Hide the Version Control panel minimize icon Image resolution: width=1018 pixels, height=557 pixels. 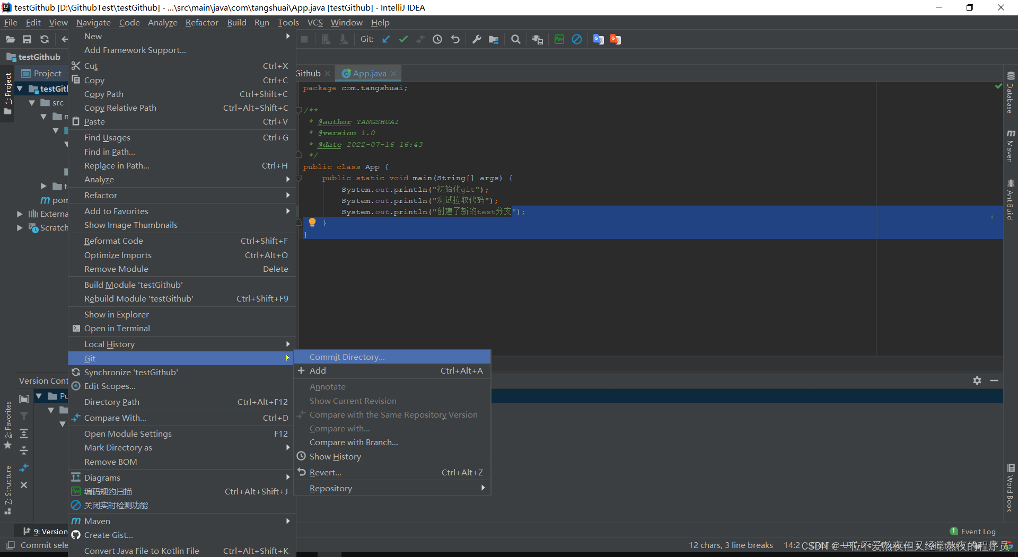[994, 381]
